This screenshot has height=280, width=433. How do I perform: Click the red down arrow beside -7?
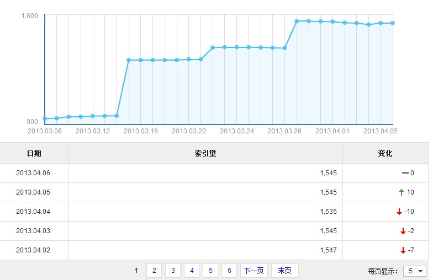pos(403,250)
